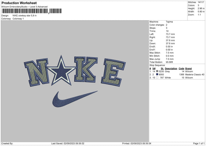The image size is (206, 146).
Task: Click the Created By label
Action: point(7,143)
